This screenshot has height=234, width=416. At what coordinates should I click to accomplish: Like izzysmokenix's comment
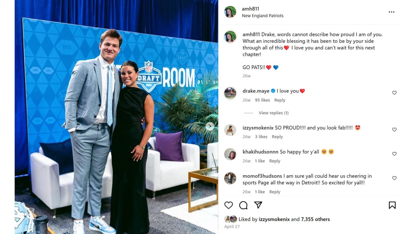tap(394, 130)
